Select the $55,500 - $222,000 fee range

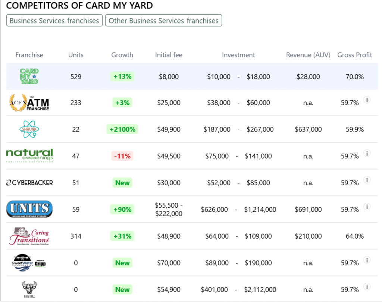[169, 210]
